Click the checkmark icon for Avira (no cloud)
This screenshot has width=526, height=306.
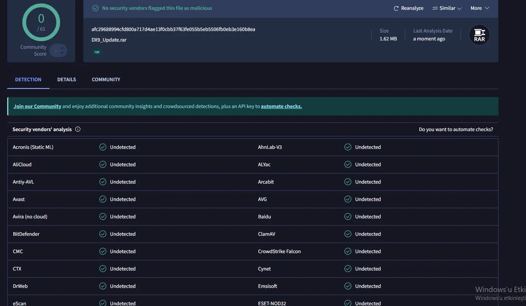click(x=103, y=216)
